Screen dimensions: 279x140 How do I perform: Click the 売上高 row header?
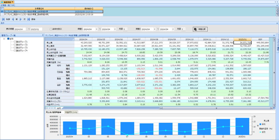point(60,43)
